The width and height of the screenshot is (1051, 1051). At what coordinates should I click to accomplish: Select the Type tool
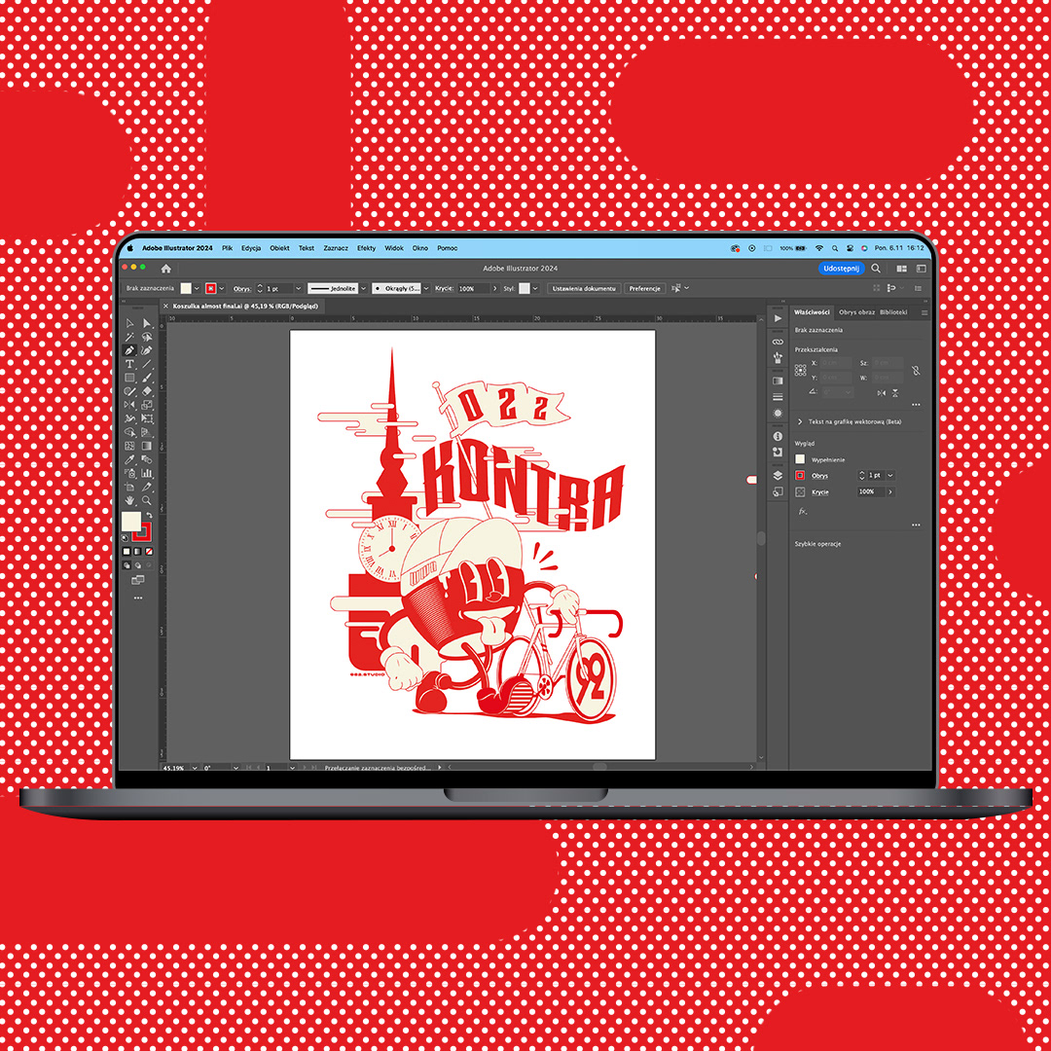tap(129, 364)
